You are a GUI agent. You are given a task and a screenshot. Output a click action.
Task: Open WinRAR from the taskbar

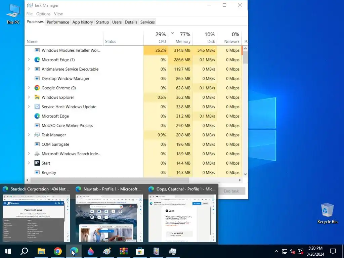coord(124,251)
